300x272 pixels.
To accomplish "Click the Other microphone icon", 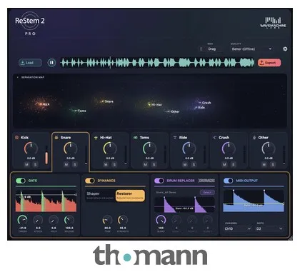I will (254, 138).
